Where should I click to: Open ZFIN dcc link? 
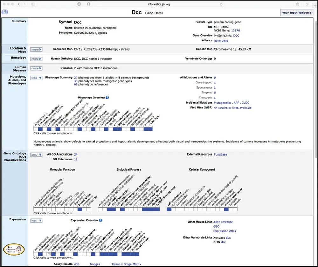[x=223, y=242]
